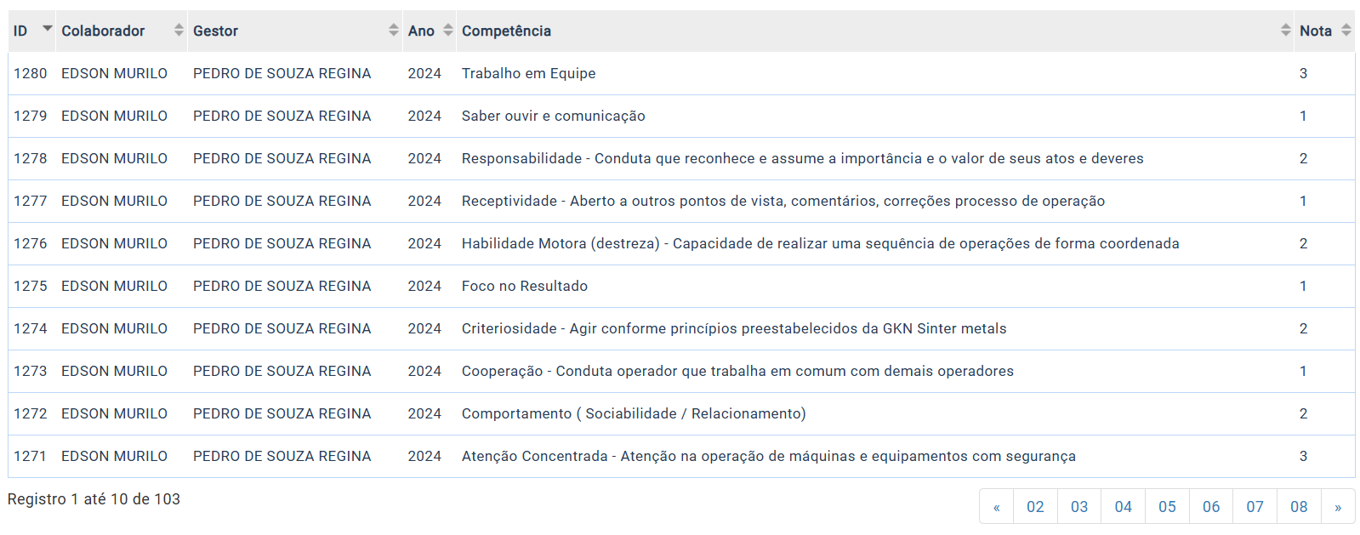Switch to page 07
Viewport: 1360px width, 535px height.
click(x=1255, y=507)
